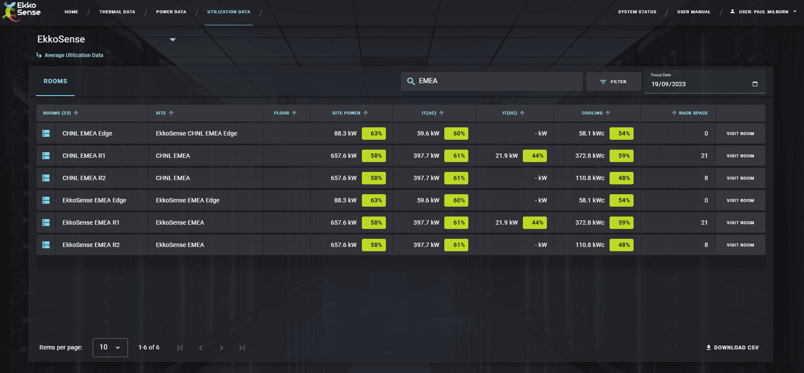Visit room CHNL EMEA R2

(x=740, y=178)
